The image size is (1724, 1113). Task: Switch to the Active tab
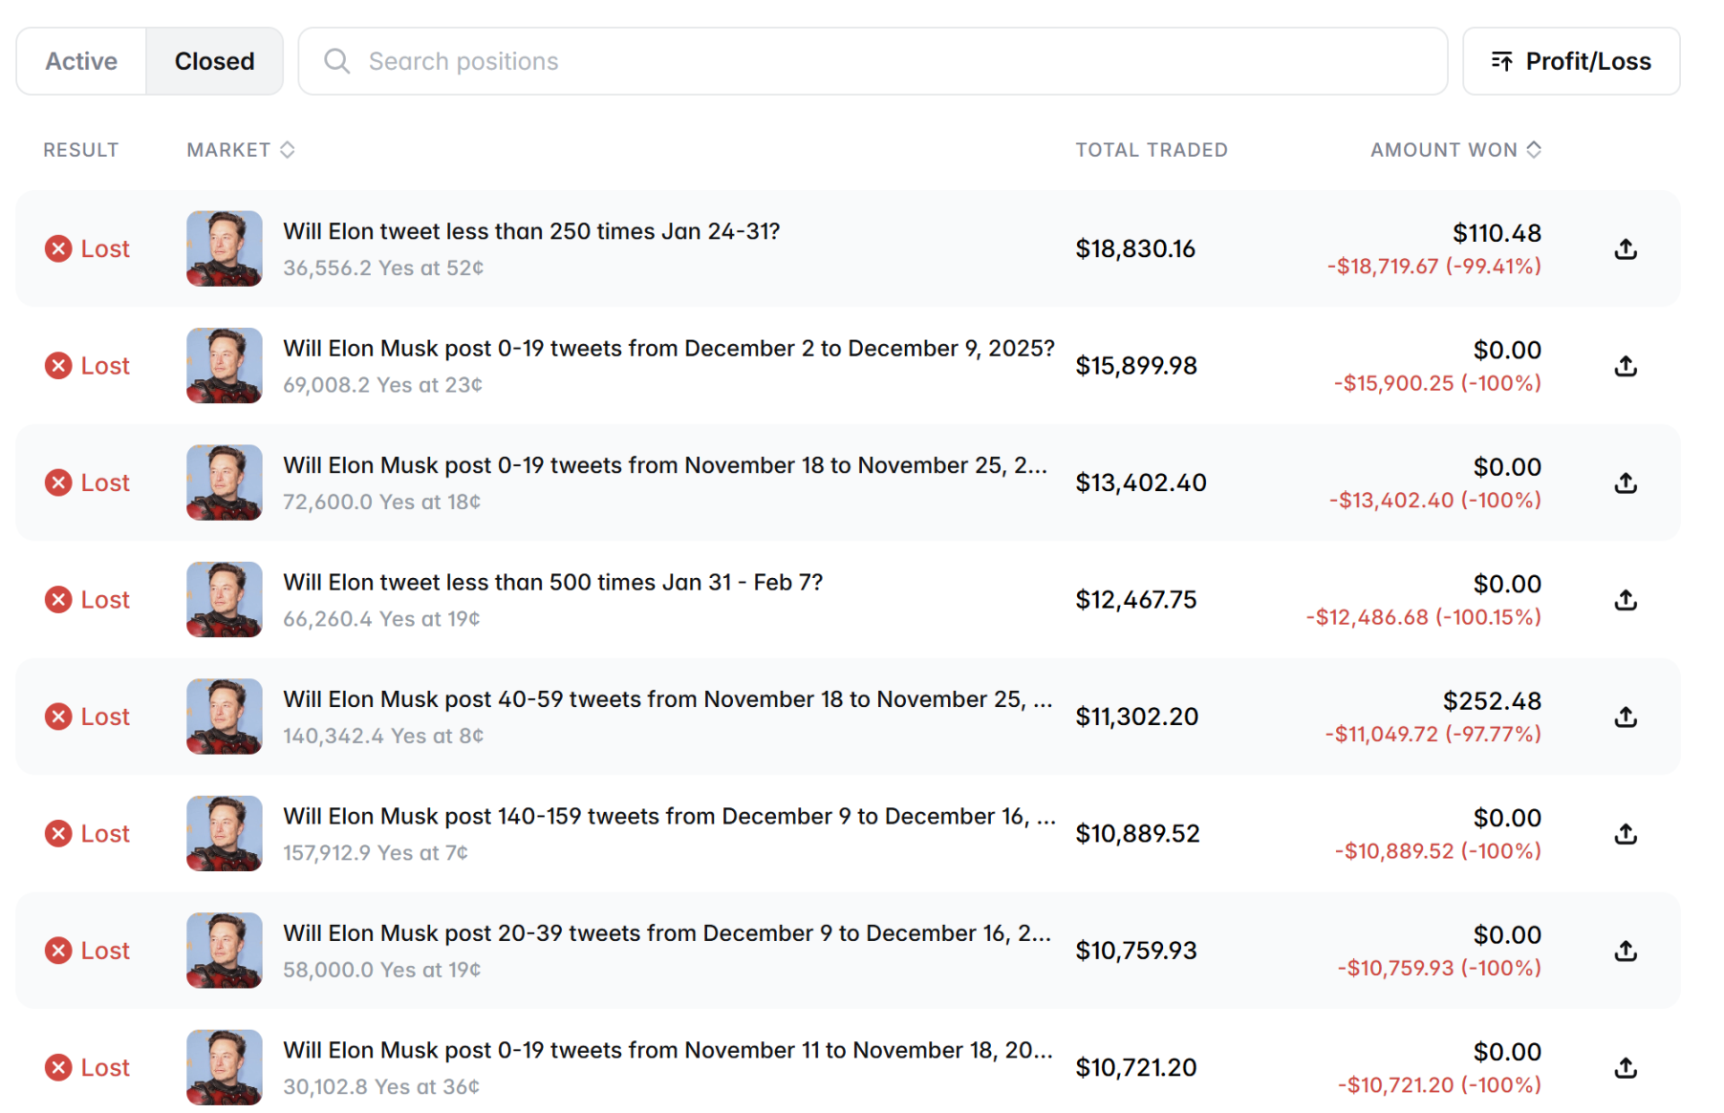[81, 61]
